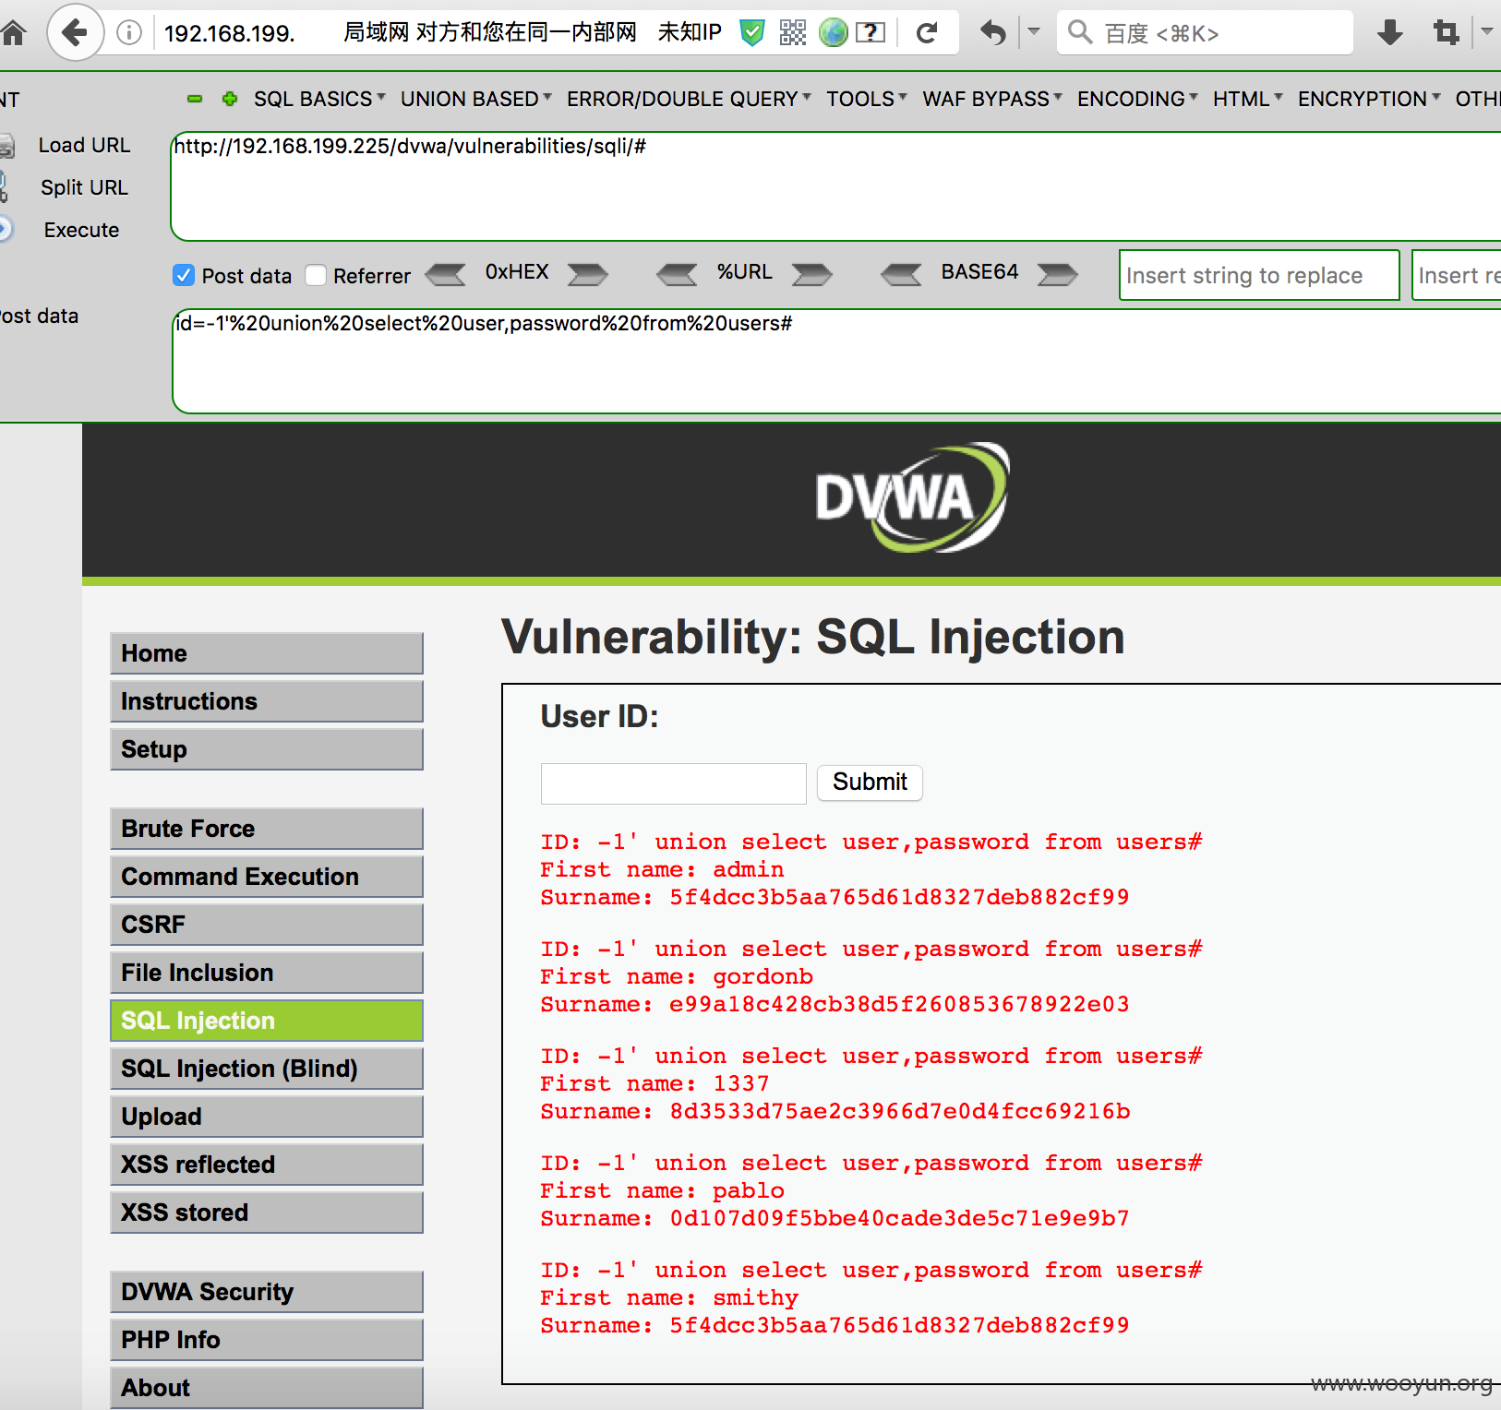Screen dimensions: 1501x1410
Task: Click the left arrow before BASE64
Action: tap(901, 274)
